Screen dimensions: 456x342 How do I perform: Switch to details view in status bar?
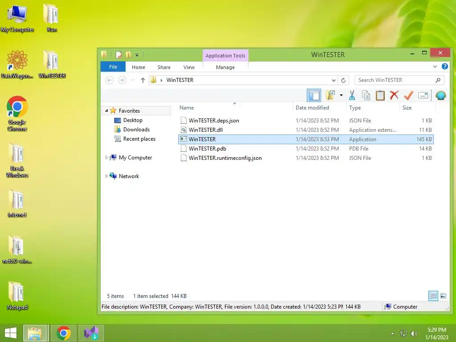pos(433,296)
